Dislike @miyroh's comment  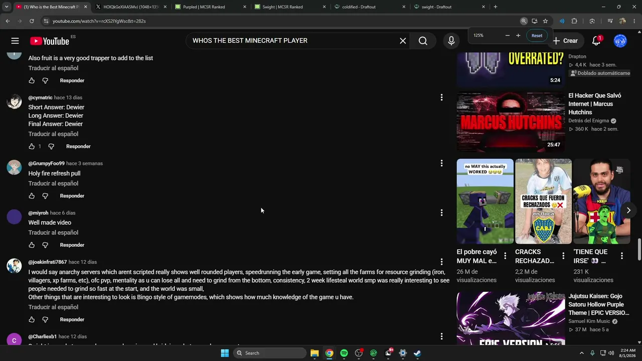[45, 245]
